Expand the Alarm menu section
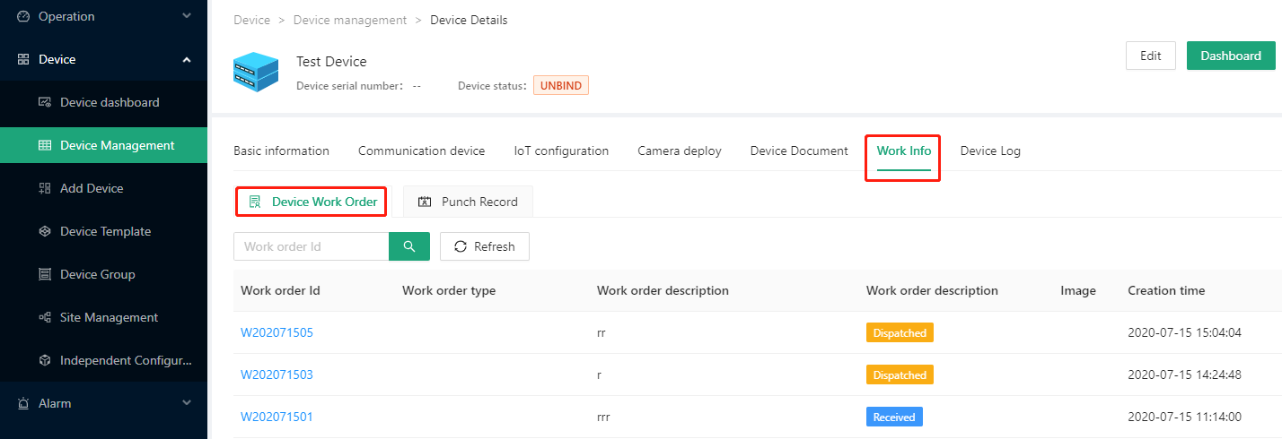This screenshot has height=439, width=1282. tap(103, 403)
